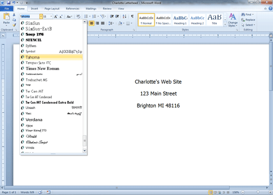
Task: Click the Grow Font icon
Action: 56,16
